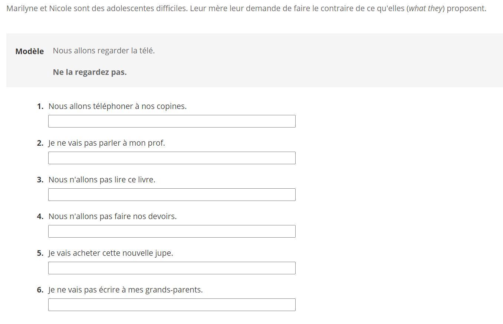Image resolution: width=503 pixels, height=324 pixels.
Task: Click the sentence 'Je ne vais pas parler à mon prof.'
Action: point(107,143)
